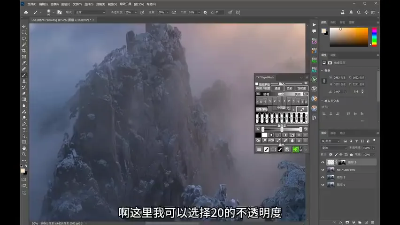Open smoothing options gear icon
The width and height of the screenshot is (400, 225).
[205, 12]
